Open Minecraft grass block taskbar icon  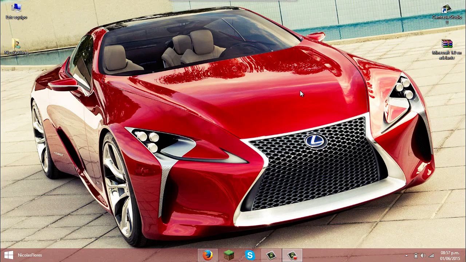[x=229, y=255]
